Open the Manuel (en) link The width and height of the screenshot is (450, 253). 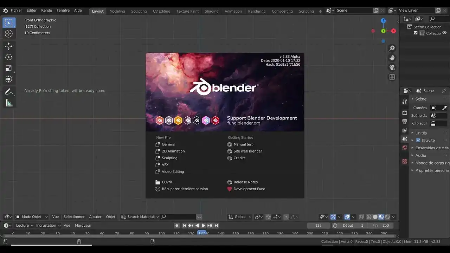pos(244,144)
